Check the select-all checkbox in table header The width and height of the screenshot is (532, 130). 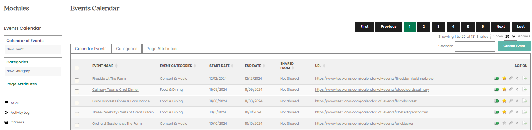[77, 68]
